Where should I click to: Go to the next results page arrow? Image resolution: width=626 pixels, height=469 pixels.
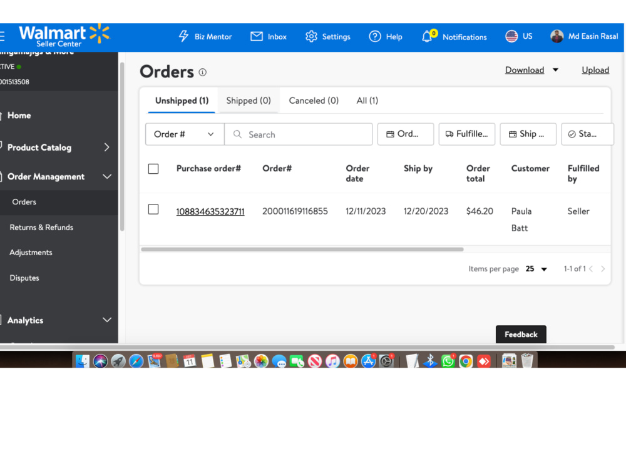(x=603, y=269)
